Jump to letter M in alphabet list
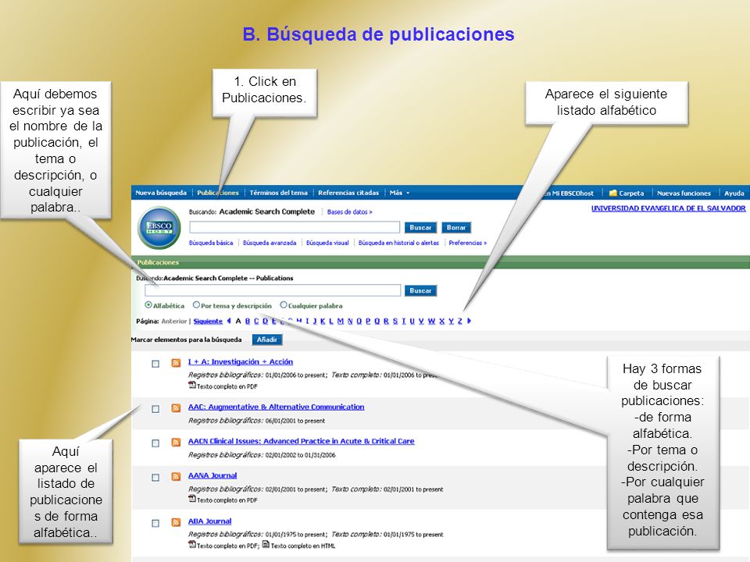 pyautogui.click(x=341, y=321)
